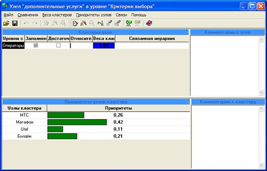Select the МТС cluster node
Screen dimensions: 267x171
coord(24,115)
